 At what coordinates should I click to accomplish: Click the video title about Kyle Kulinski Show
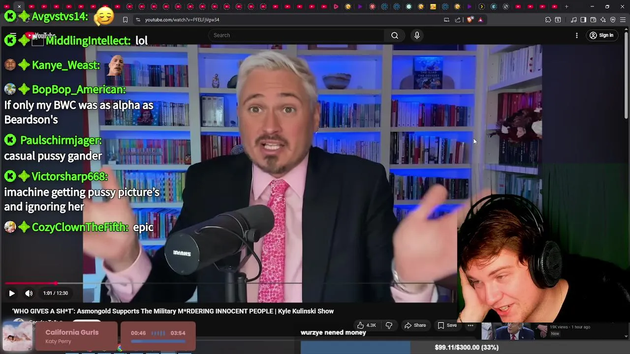[x=173, y=311]
